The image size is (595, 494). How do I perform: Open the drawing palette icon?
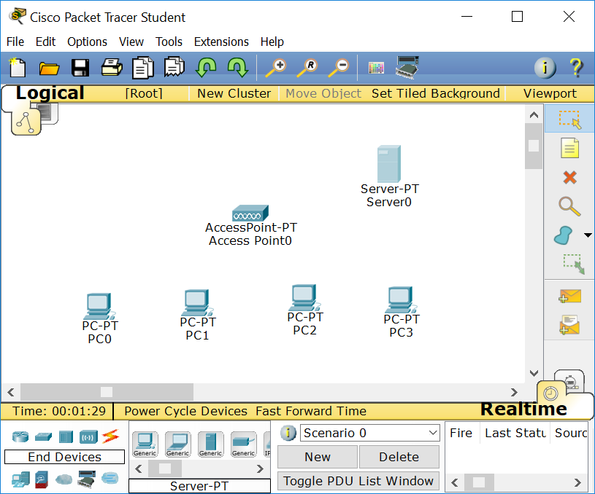(x=376, y=68)
